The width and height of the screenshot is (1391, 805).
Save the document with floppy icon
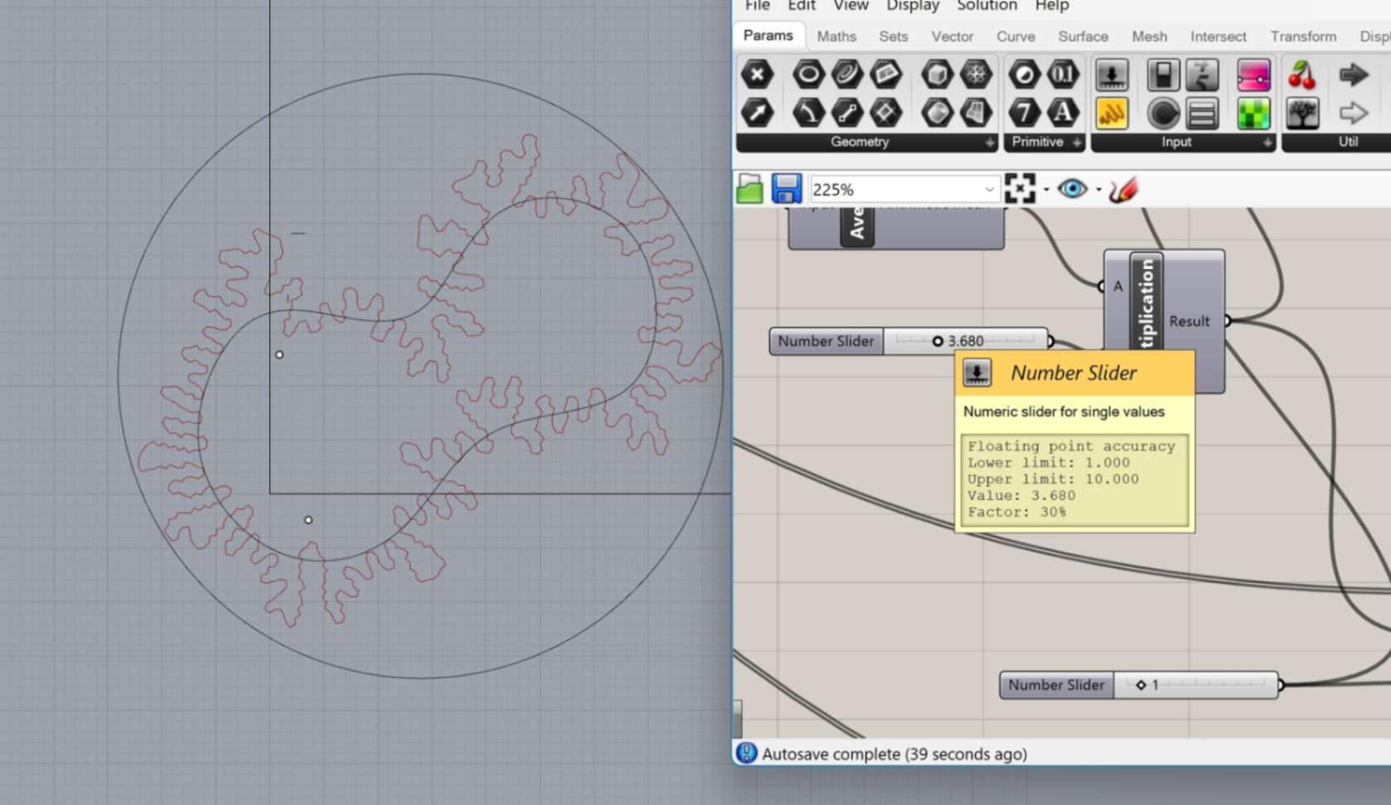point(787,189)
